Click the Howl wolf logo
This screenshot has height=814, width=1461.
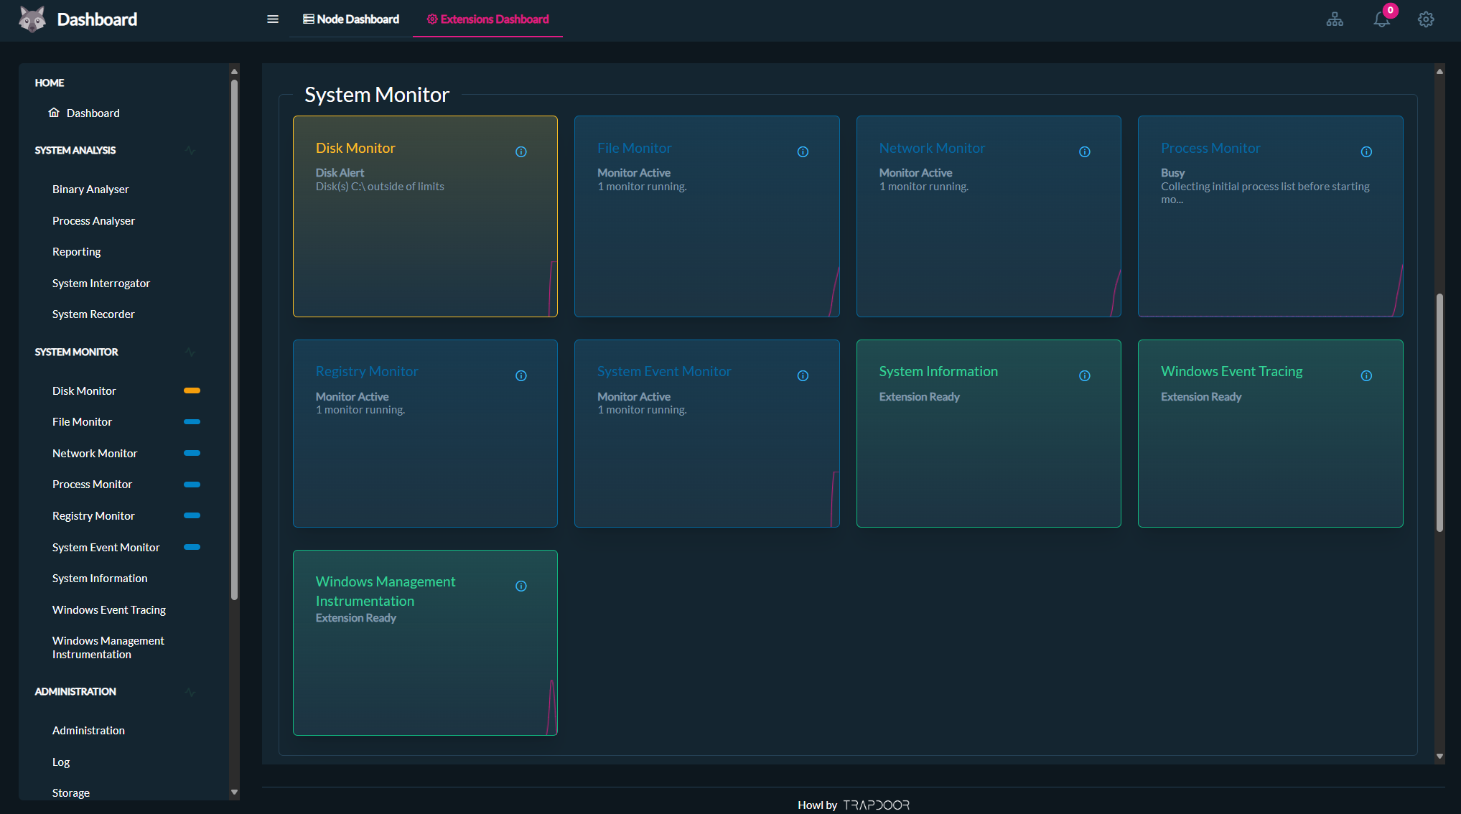click(32, 19)
